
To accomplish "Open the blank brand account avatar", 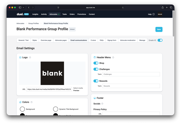I will click(x=160, y=14).
